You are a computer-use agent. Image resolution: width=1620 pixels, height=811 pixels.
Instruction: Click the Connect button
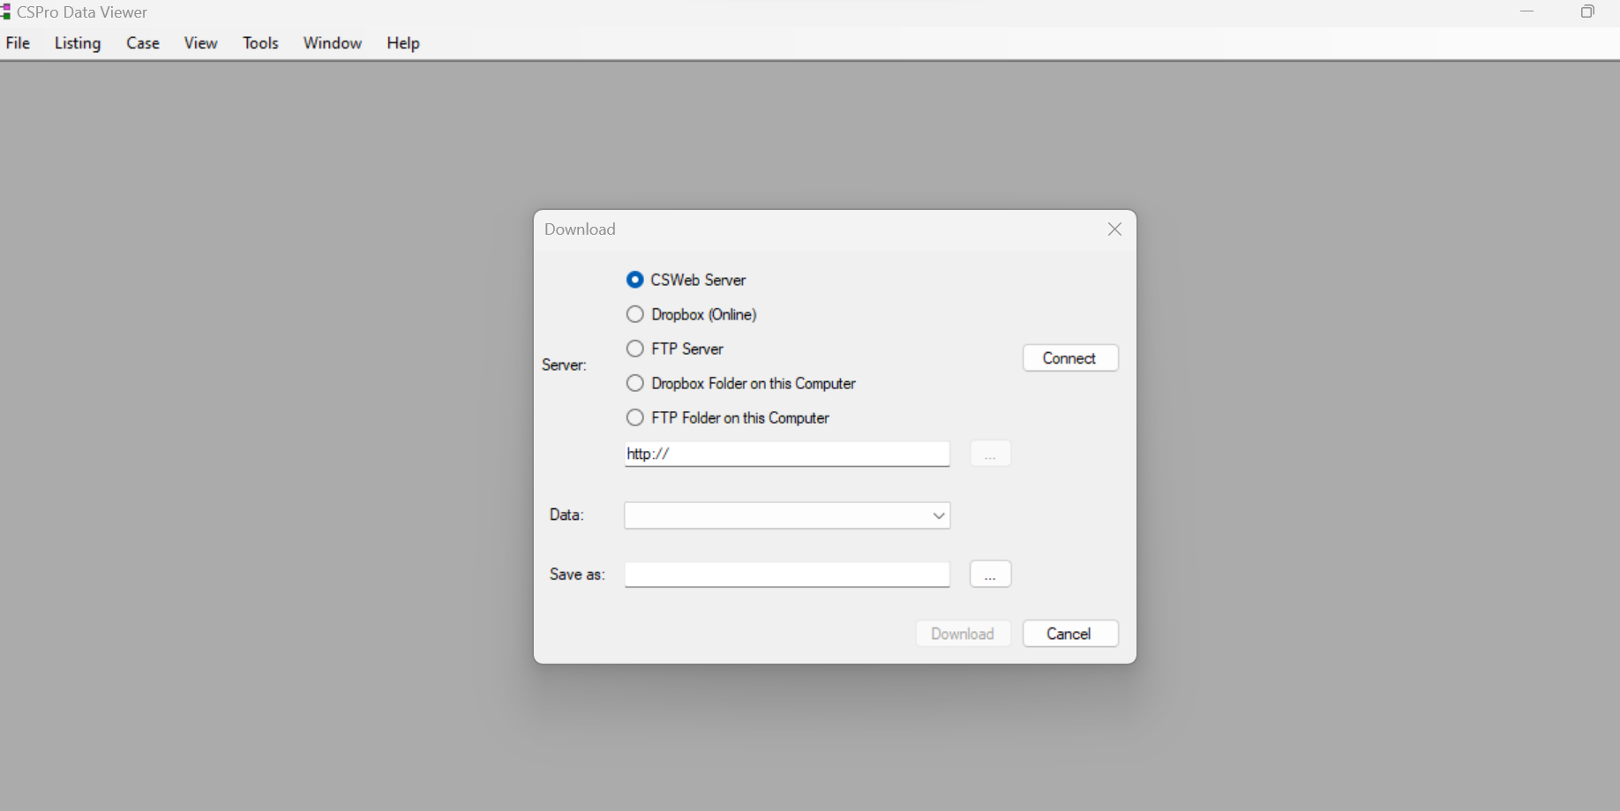pos(1070,357)
